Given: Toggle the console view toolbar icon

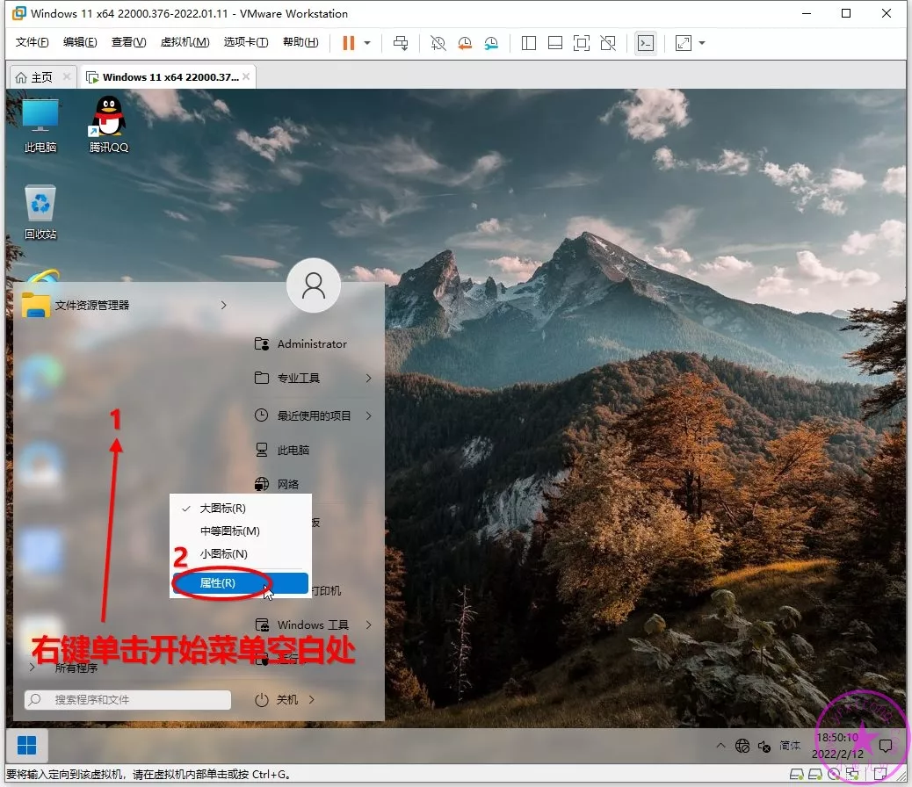Looking at the screenshot, I should 646,43.
